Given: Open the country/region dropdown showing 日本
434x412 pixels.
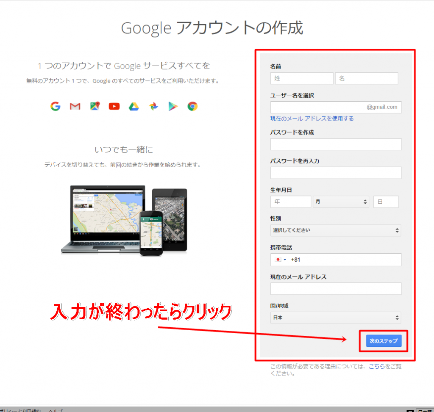Looking at the screenshot, I should [x=336, y=318].
